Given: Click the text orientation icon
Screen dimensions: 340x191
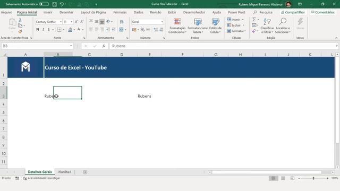Looking at the screenshot, I should click(x=108, y=21).
